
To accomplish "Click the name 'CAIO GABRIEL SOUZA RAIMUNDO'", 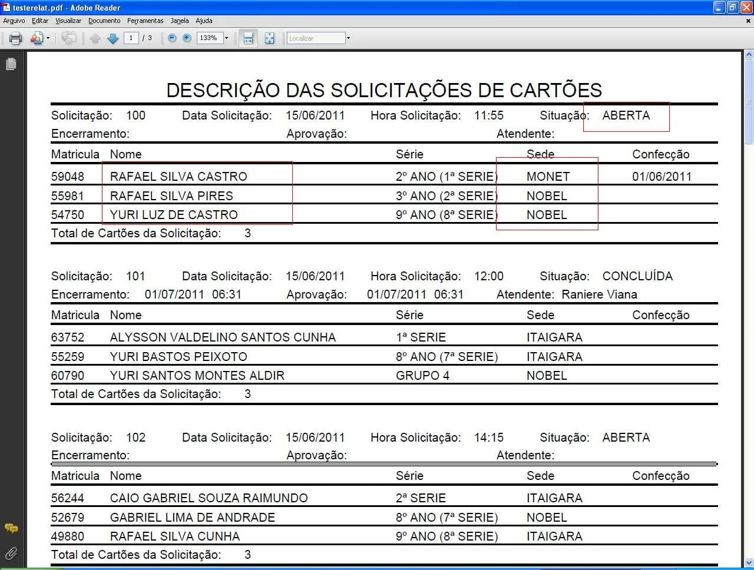I will pos(209,498).
